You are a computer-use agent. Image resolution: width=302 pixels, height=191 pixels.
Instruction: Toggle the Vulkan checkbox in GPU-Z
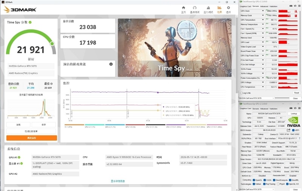tap(254, 184)
